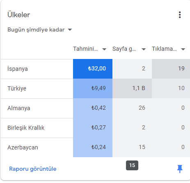Open the Tahmini column dropdown arrow
The height and width of the screenshot is (183, 190).
tap(104, 49)
